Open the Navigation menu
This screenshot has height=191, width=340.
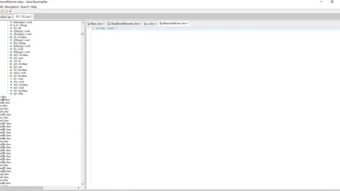(x=12, y=7)
